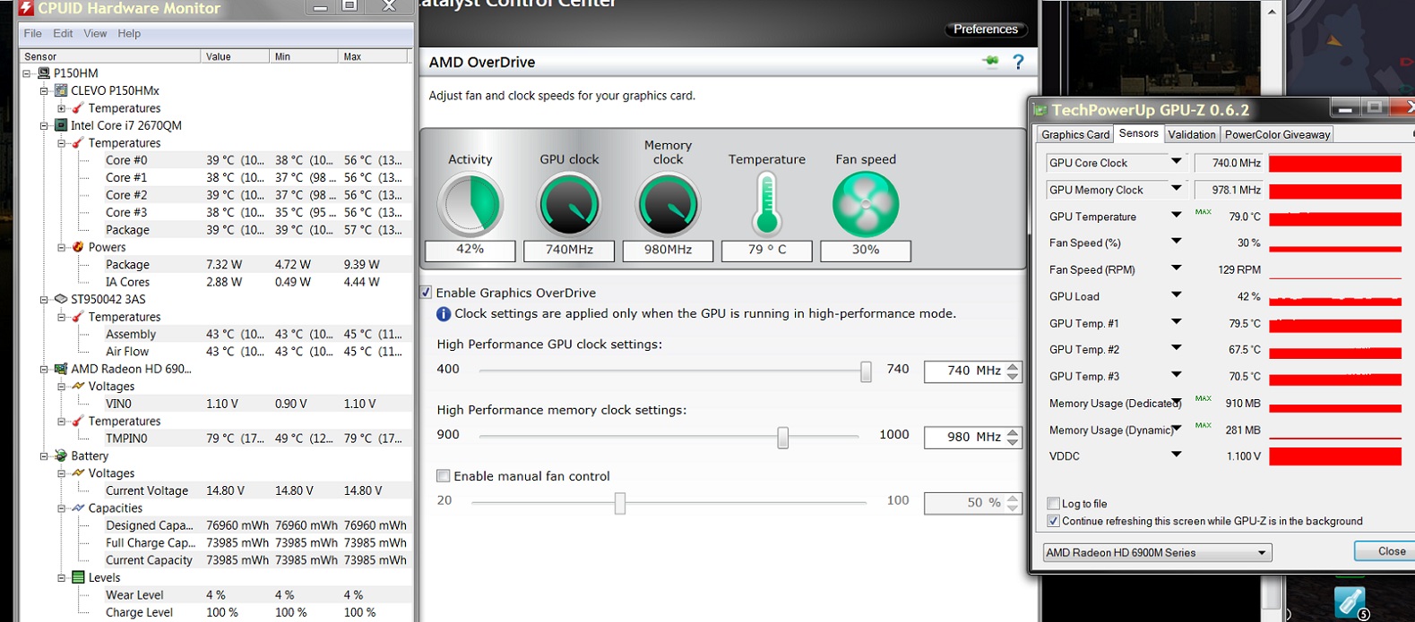Image resolution: width=1415 pixels, height=622 pixels.
Task: Click the Preferences button
Action: tap(985, 30)
